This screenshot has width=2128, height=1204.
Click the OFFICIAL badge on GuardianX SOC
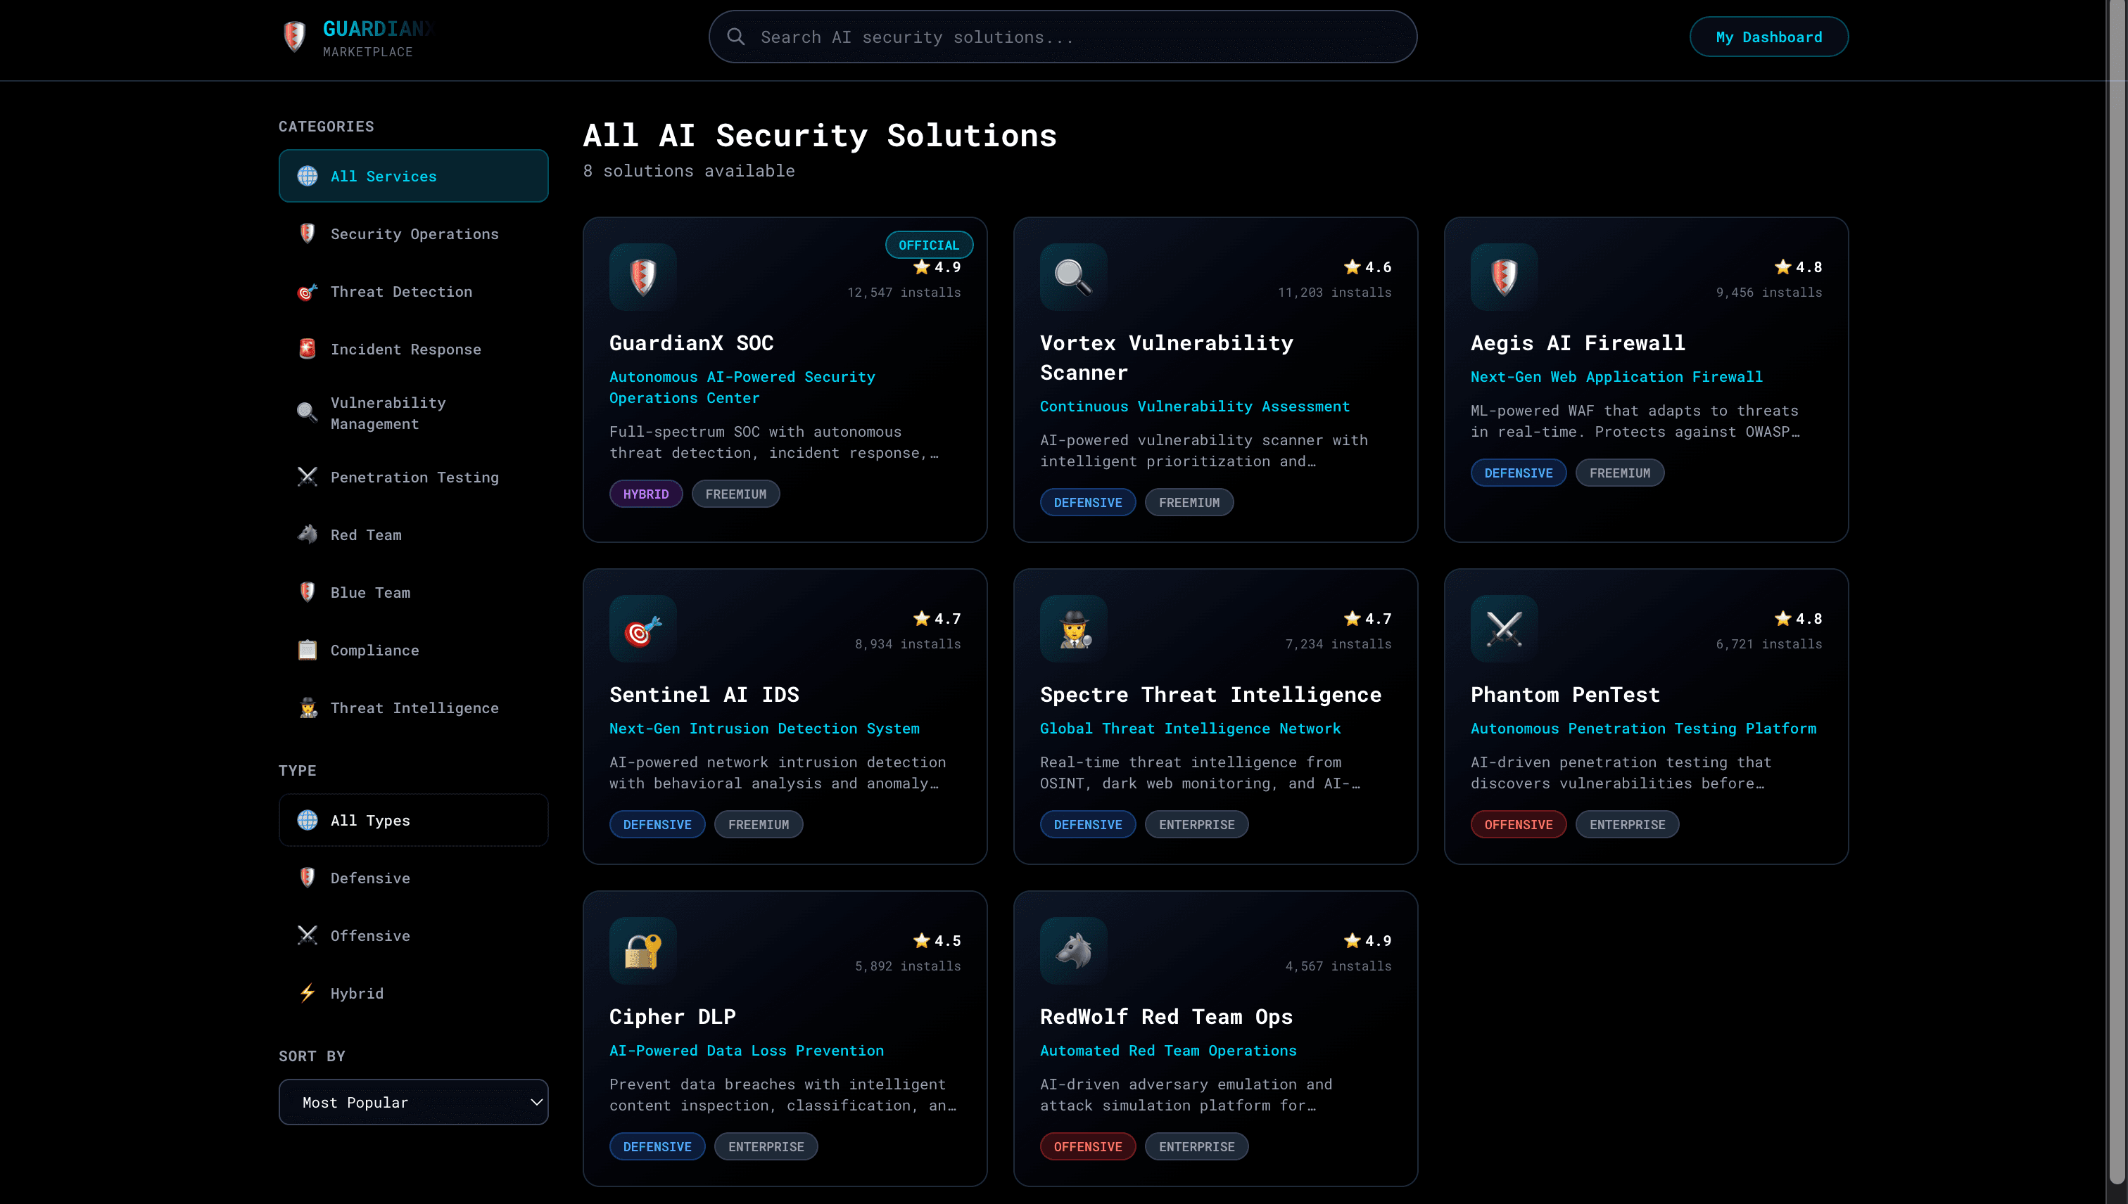pos(928,245)
